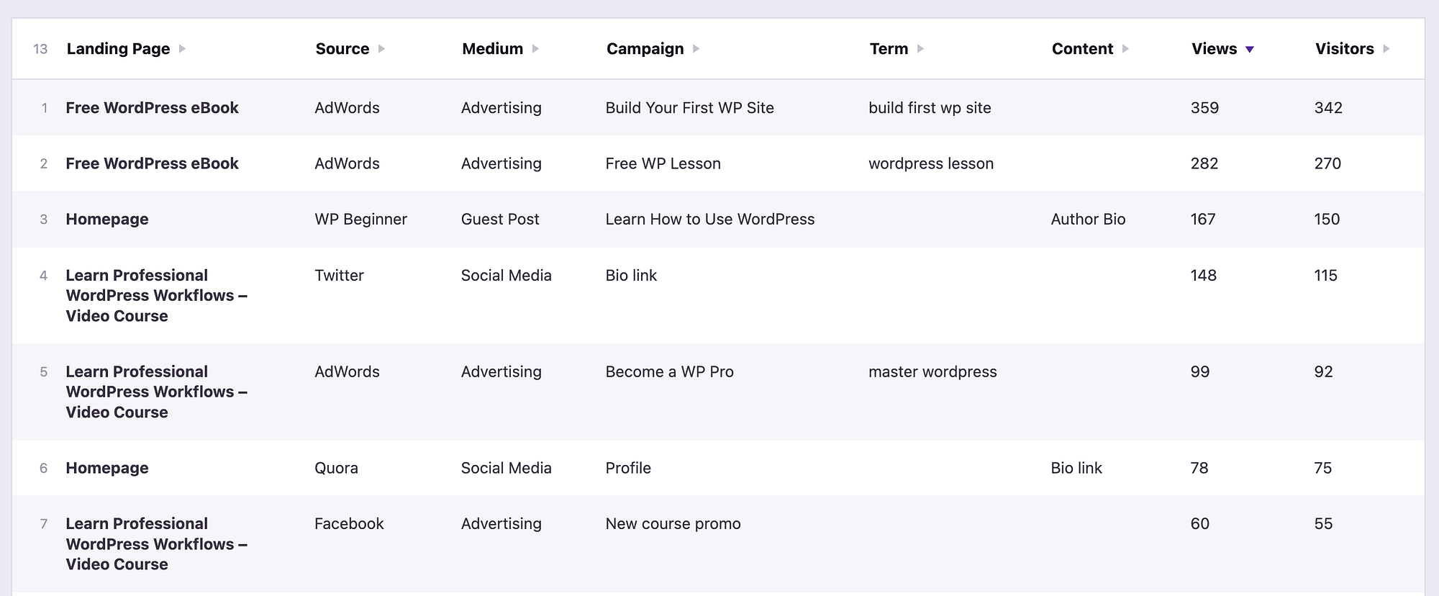Open the Homepage landing page in row 3
Viewport: 1439px width, 596px height.
click(x=106, y=219)
